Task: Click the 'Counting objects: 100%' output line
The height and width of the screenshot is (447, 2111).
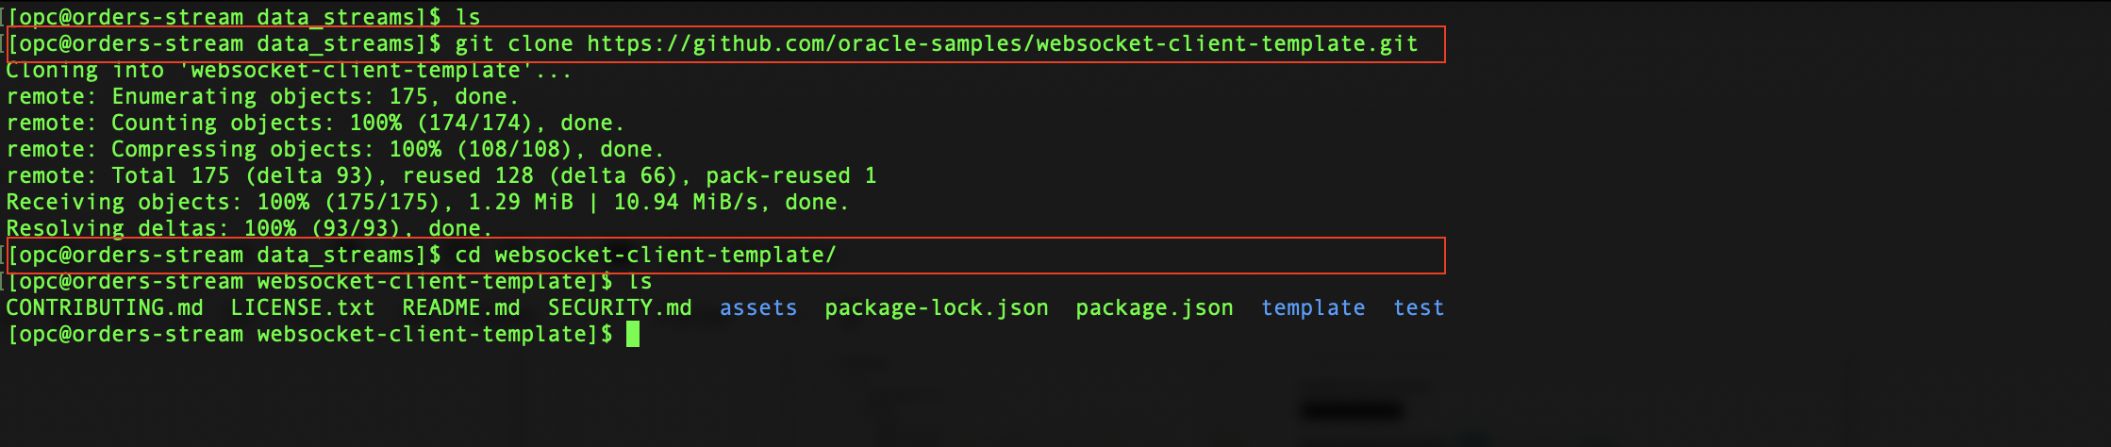Action: (x=315, y=124)
